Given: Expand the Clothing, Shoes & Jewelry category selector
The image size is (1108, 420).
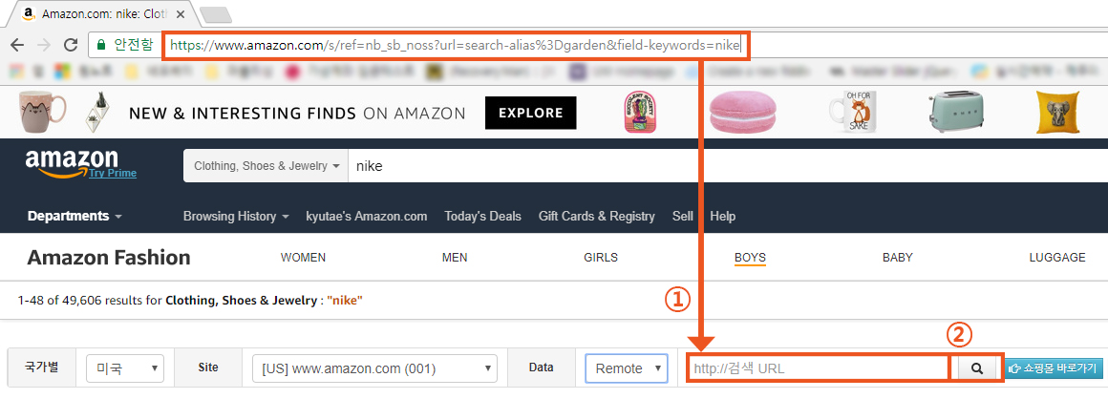Looking at the screenshot, I should [266, 166].
